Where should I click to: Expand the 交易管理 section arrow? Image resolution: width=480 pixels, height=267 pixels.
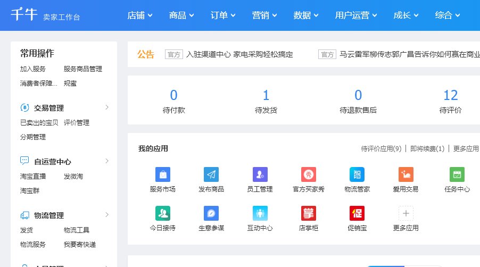pos(107,107)
